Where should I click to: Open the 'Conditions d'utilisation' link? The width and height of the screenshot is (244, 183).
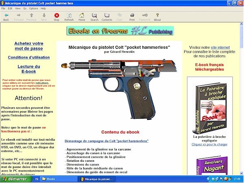[x=29, y=57]
